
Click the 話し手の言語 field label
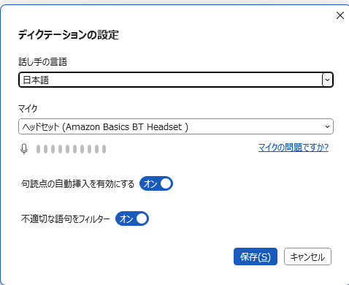[42, 62]
